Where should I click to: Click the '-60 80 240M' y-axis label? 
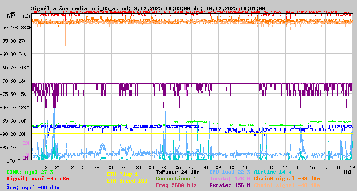point(15,54)
